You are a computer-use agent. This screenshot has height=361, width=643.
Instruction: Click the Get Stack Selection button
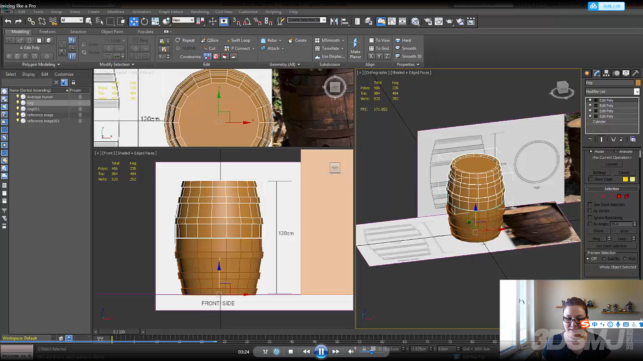coord(611,246)
